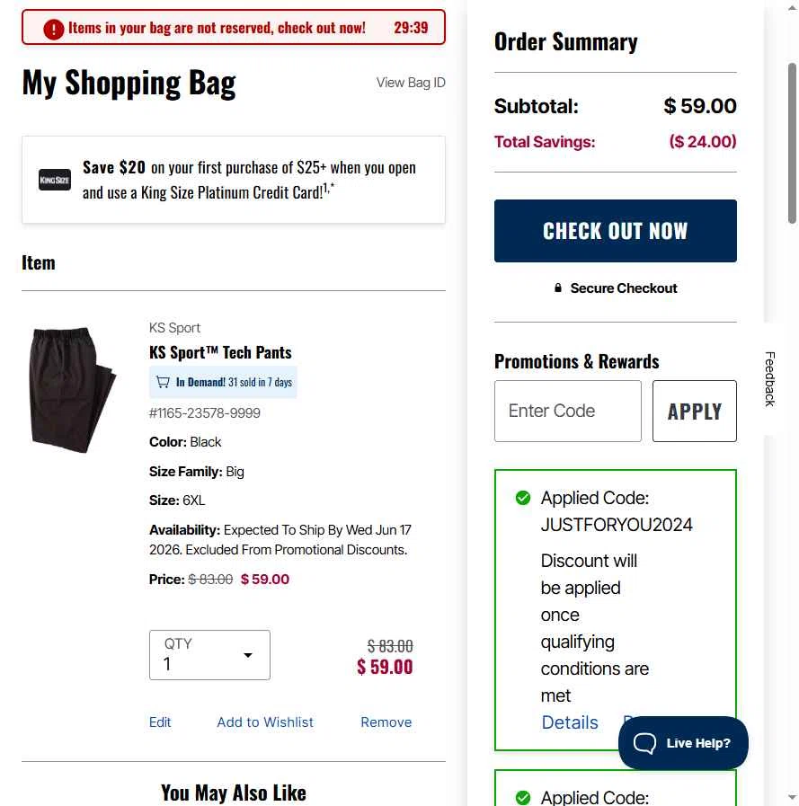Click the red alert icon in banner
The height and width of the screenshot is (806, 799).
54,28
